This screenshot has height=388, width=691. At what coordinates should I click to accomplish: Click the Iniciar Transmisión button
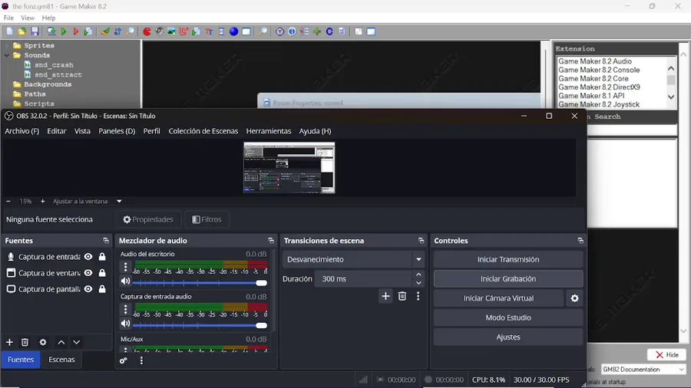click(508, 259)
